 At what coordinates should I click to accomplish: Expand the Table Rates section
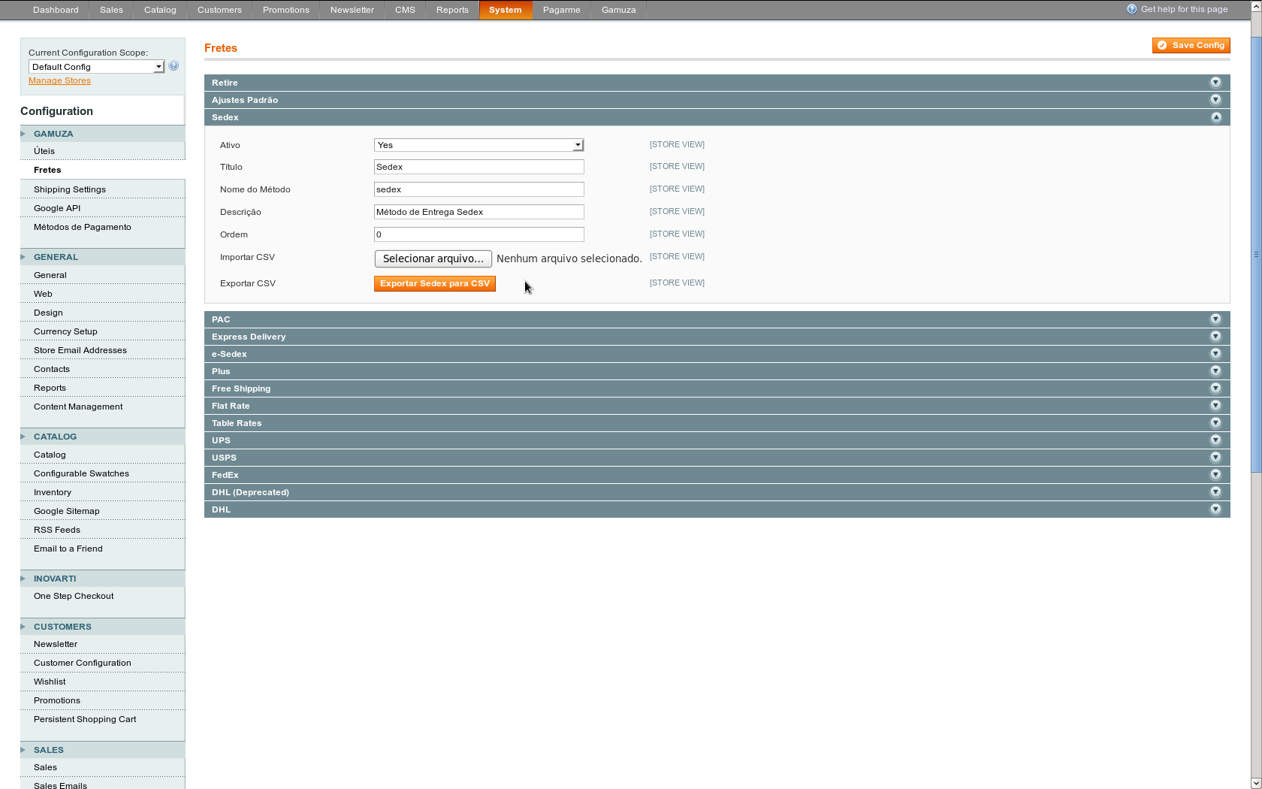(x=717, y=423)
